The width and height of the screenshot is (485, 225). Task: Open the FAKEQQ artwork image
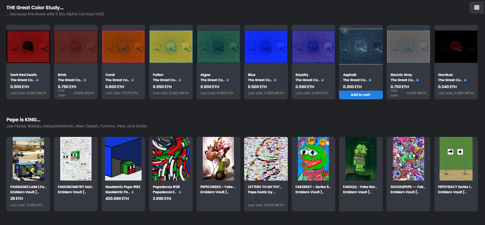tap(361, 159)
